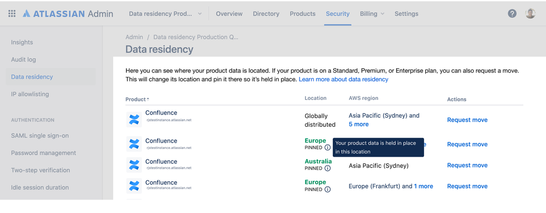546x213 pixels.
Task: Request move for Globally distributed Confluence
Action: click(467, 120)
